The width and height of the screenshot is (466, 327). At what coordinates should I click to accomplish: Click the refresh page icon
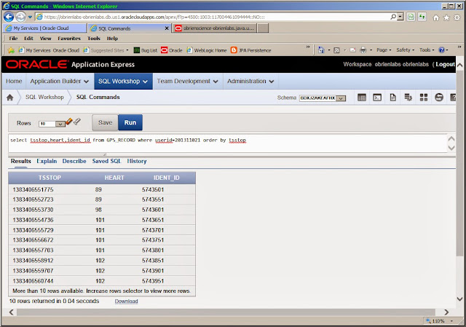pos(422,17)
